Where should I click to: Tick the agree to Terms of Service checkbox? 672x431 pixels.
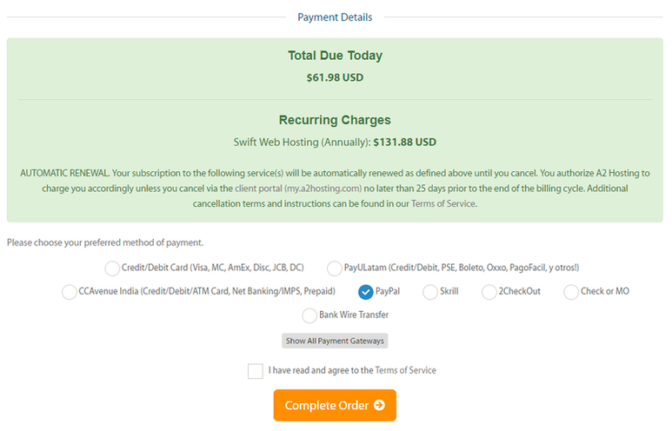(x=255, y=371)
